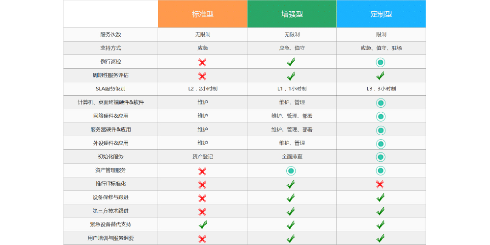Viewport: 490px width, 245px height.
Task: Click the 周期性服务评估 row label
Action: [x=110, y=75]
